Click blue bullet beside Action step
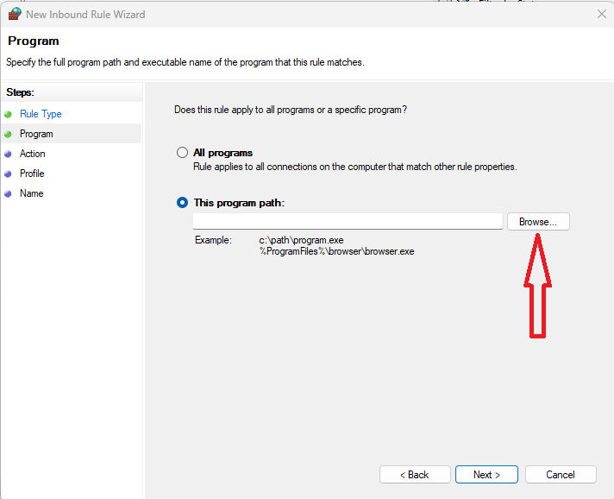The image size is (614, 499). click(9, 154)
